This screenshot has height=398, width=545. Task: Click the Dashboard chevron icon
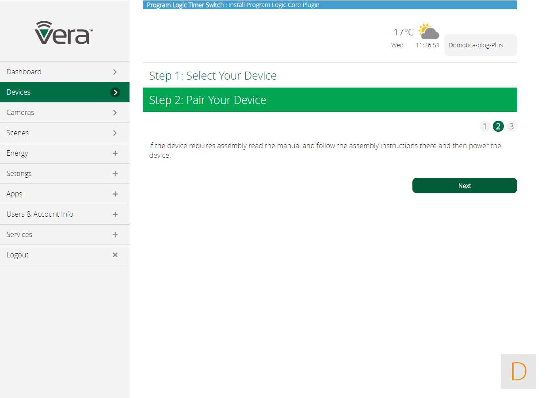[115, 72]
